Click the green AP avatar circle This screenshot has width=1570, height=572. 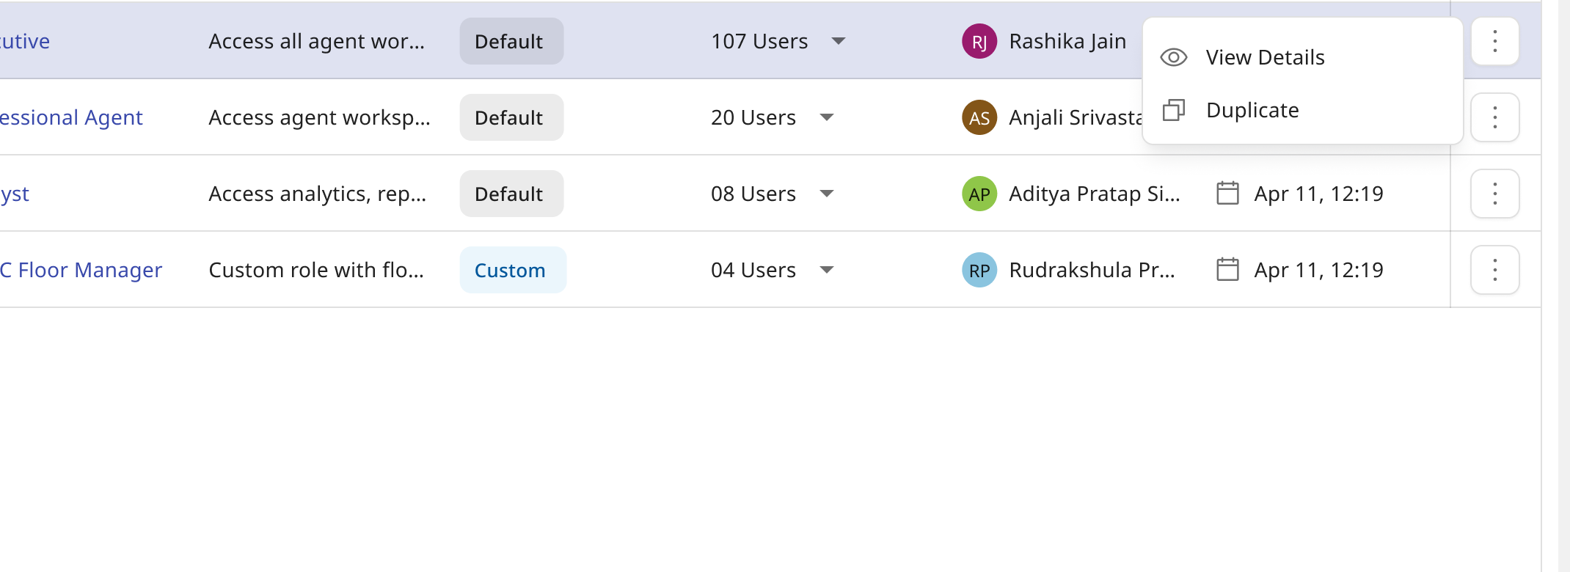tap(979, 194)
